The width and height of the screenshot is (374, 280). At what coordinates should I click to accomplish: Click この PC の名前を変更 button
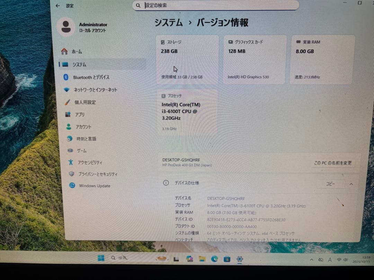pos(333,162)
